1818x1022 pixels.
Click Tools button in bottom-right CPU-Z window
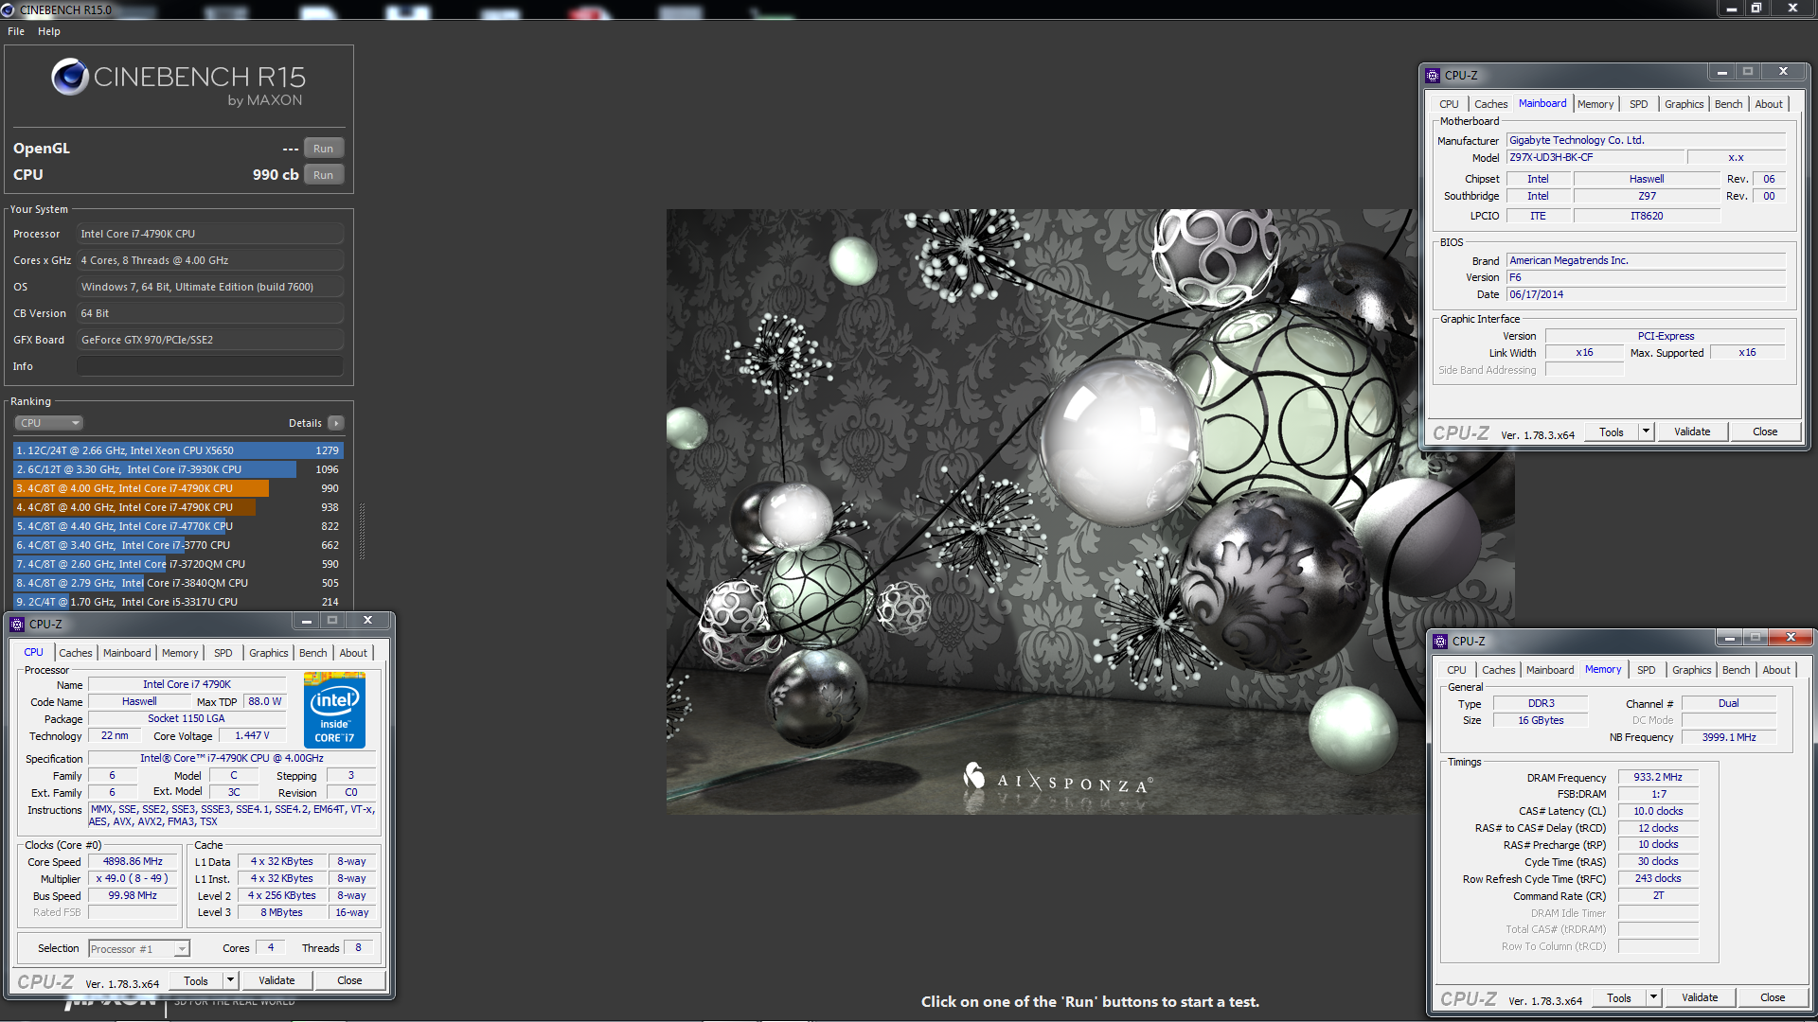pyautogui.click(x=1619, y=997)
